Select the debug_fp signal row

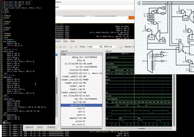pyautogui.click(x=81, y=57)
